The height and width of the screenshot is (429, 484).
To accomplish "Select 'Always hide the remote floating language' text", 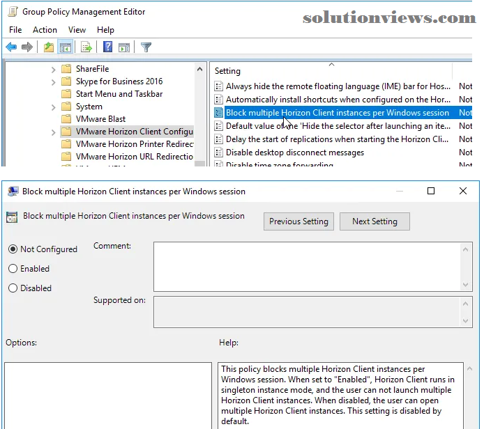I will click(338, 86).
